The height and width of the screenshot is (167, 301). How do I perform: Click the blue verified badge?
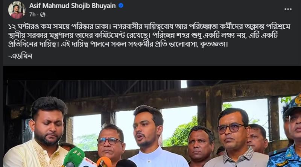(121, 6)
